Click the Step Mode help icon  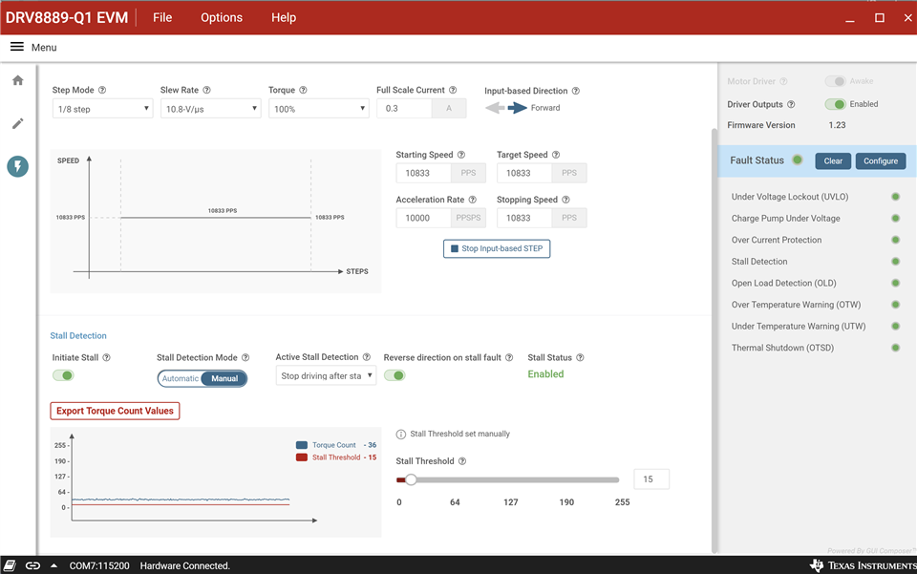(102, 90)
